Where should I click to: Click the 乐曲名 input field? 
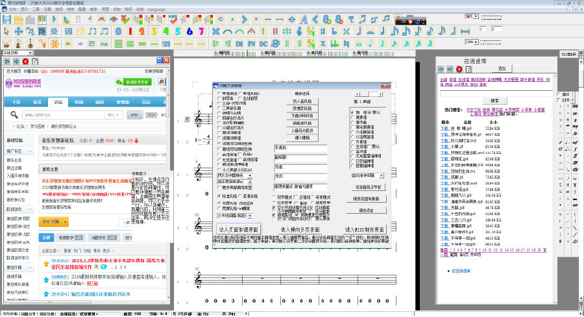pos(300,148)
